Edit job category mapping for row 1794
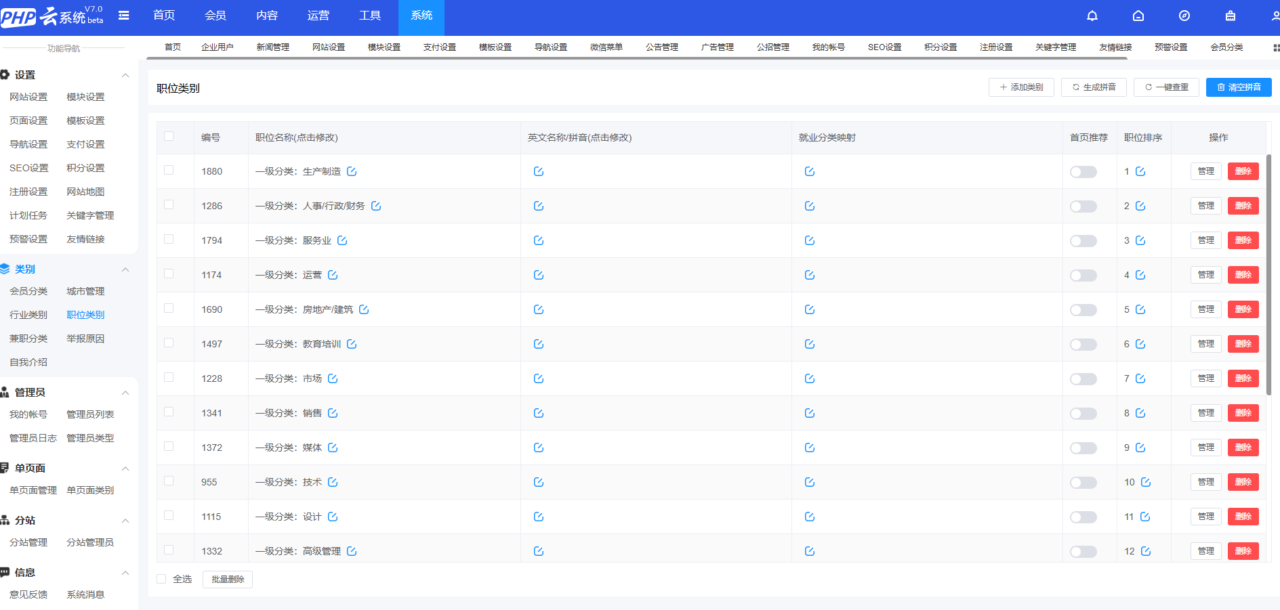The width and height of the screenshot is (1280, 610). (809, 240)
